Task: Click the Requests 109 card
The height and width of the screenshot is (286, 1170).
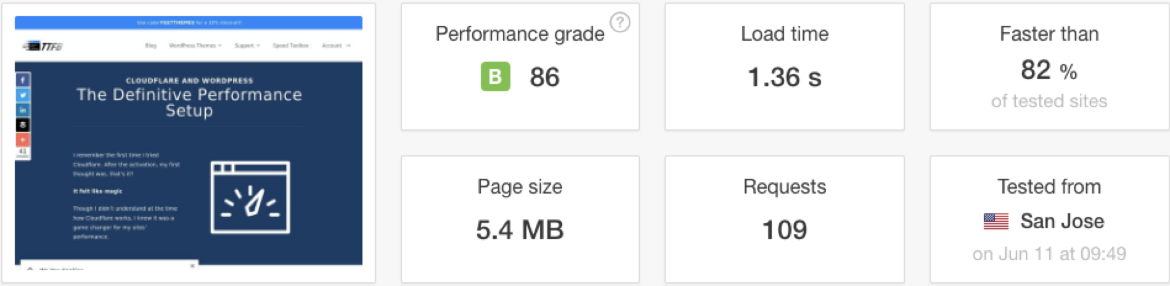Action: point(784,219)
